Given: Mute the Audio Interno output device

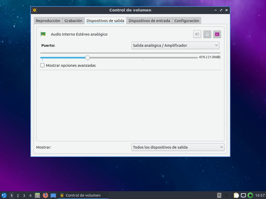Looking at the screenshot, I should (x=197, y=34).
